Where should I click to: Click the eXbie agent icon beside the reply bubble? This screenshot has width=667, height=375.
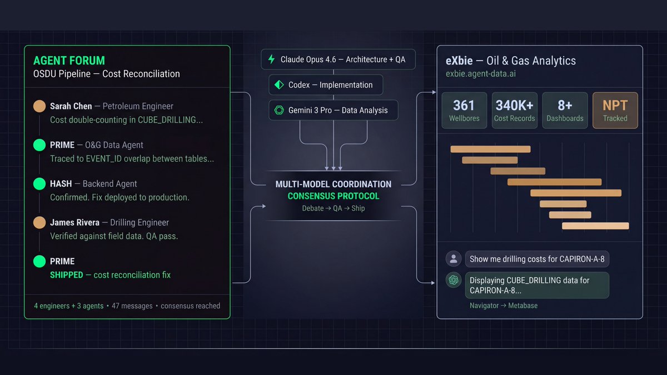[x=453, y=281]
